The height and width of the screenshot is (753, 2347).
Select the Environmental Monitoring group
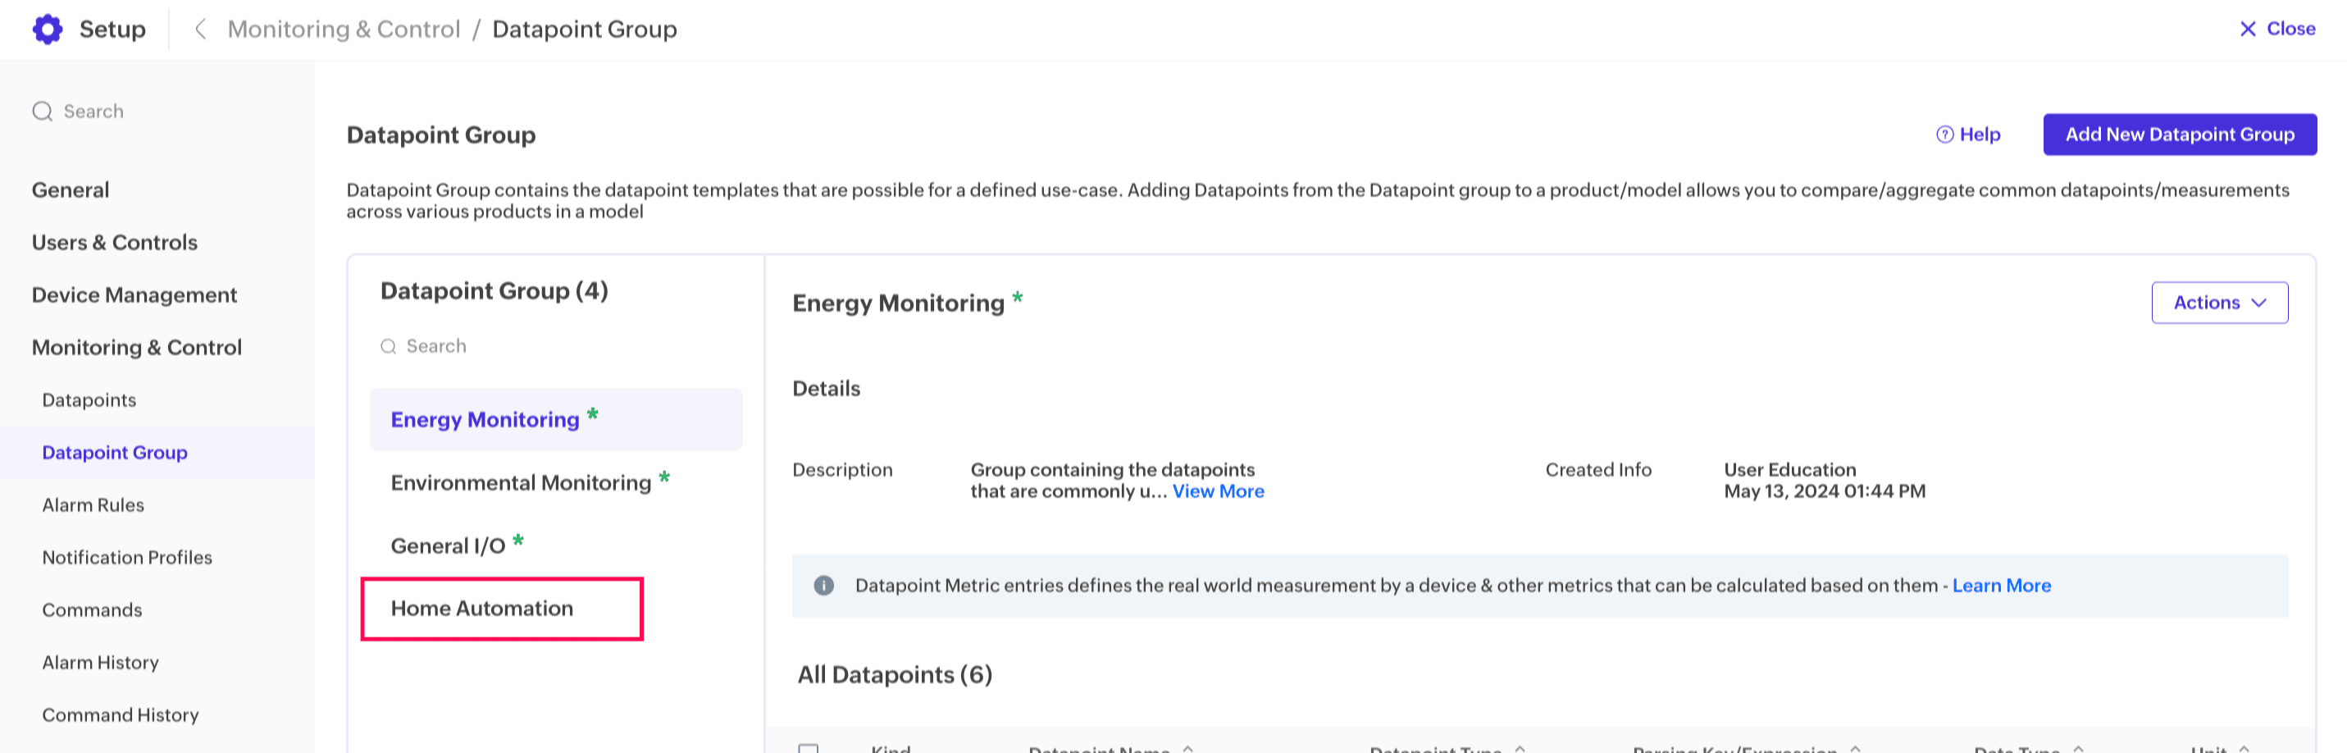pos(520,482)
